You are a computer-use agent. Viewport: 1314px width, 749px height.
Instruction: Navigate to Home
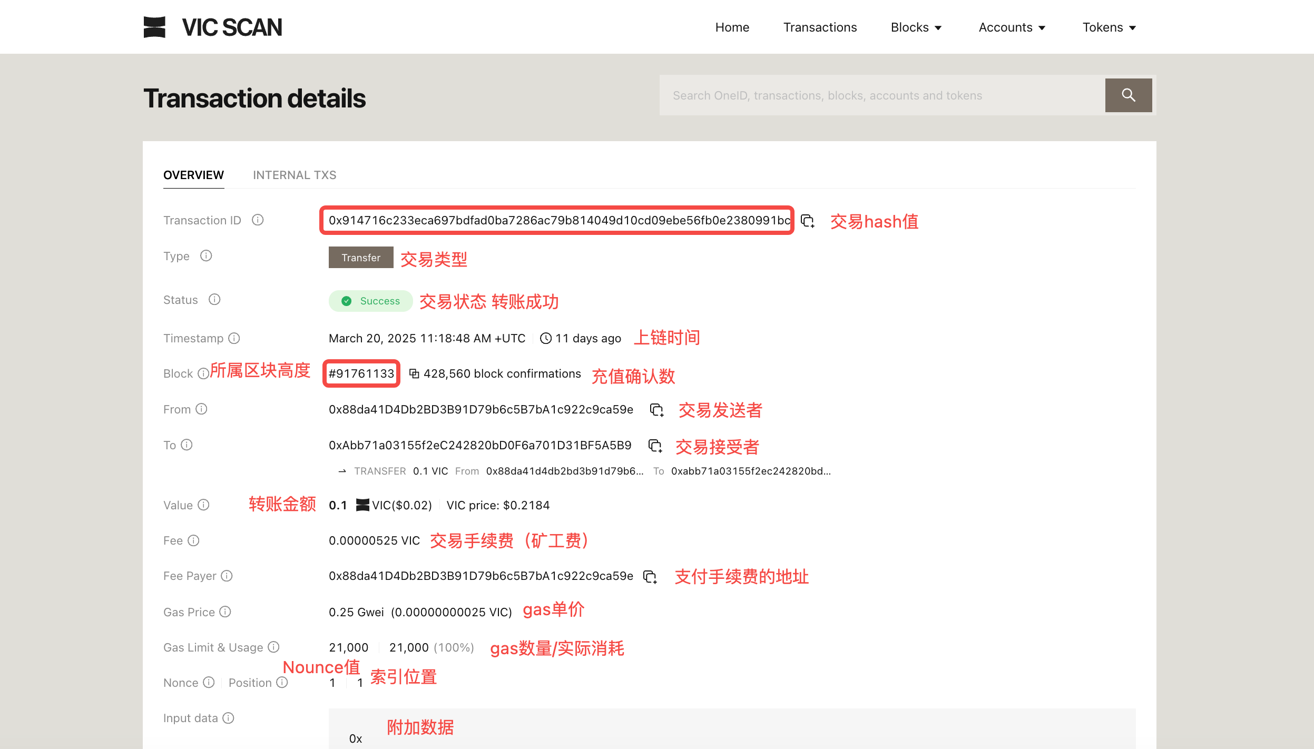coord(732,27)
